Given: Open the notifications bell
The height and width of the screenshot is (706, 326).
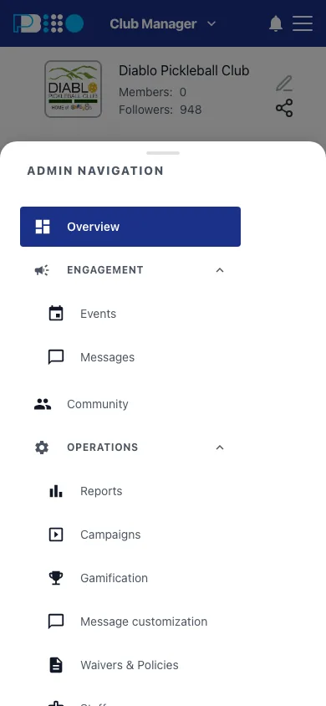Looking at the screenshot, I should click(276, 23).
